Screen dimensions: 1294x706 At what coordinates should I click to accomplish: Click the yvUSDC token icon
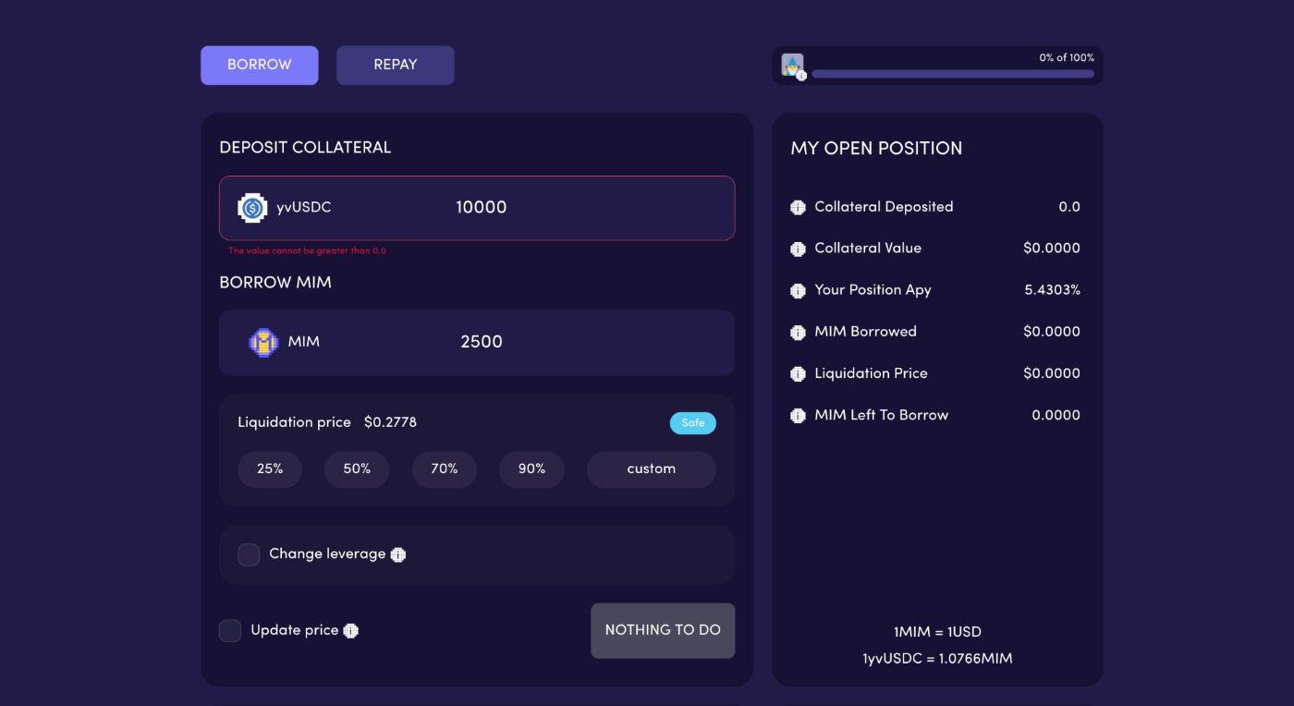[252, 208]
